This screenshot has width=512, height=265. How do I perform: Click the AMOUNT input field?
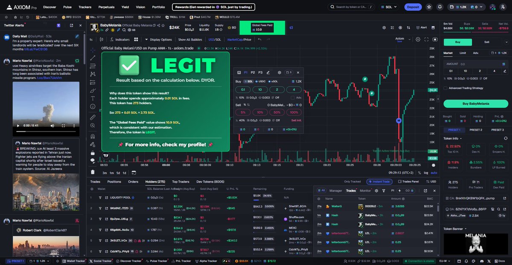click(x=476, y=63)
